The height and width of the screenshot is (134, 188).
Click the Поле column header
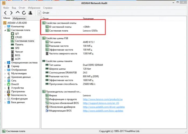tap(45, 19)
